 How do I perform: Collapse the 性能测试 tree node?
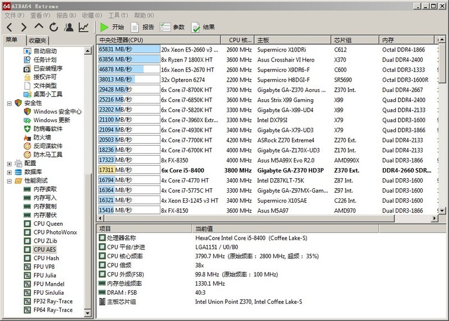click(x=9, y=181)
